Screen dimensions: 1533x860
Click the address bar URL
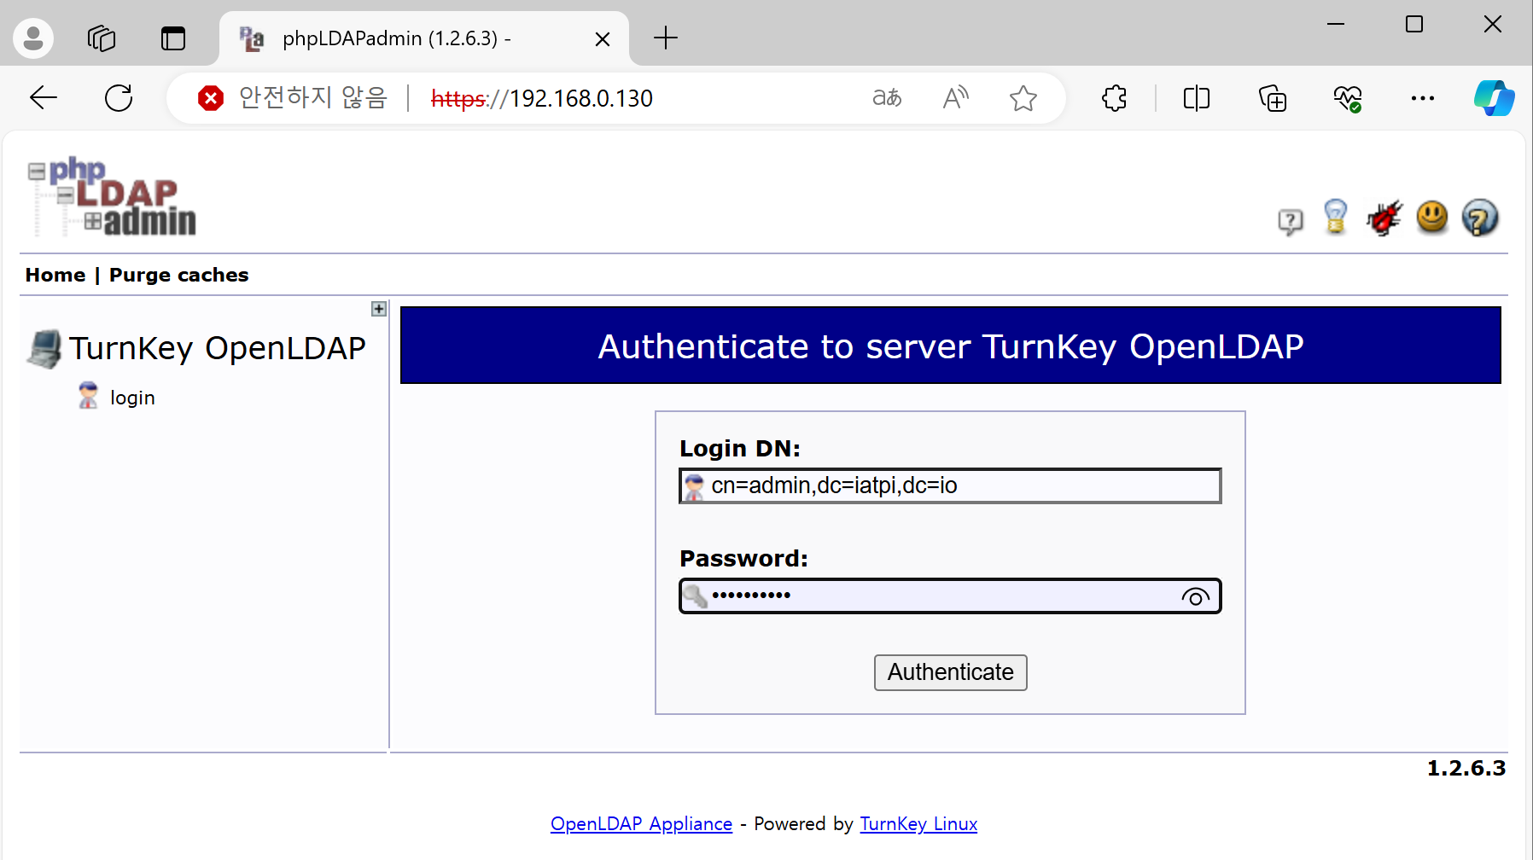(x=542, y=99)
